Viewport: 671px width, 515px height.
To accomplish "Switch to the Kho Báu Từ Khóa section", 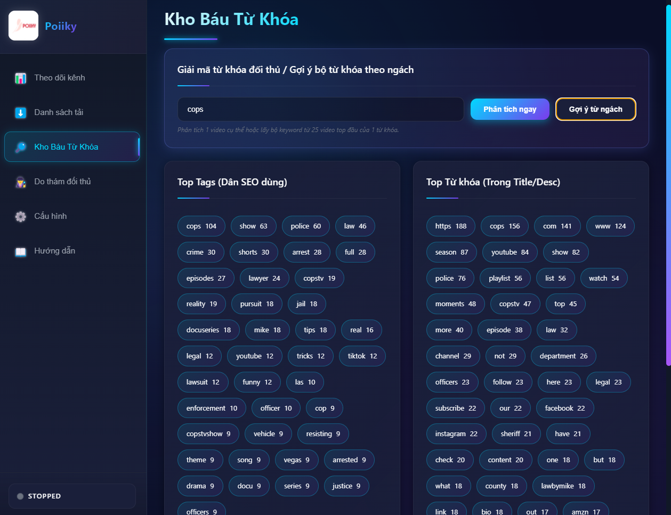I will [x=72, y=146].
